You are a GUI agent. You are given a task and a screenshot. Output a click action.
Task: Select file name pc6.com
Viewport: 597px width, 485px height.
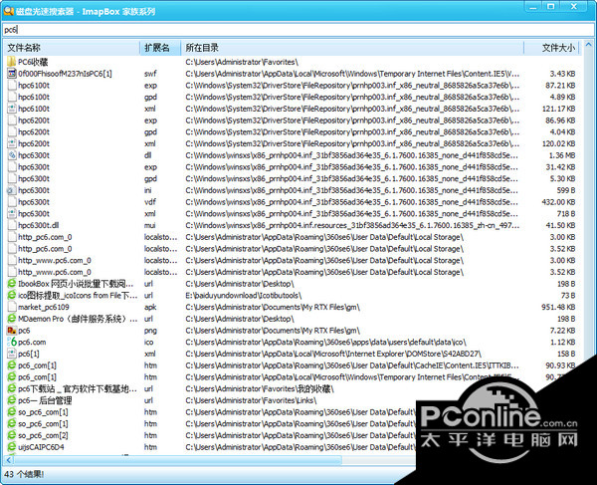tap(32, 342)
